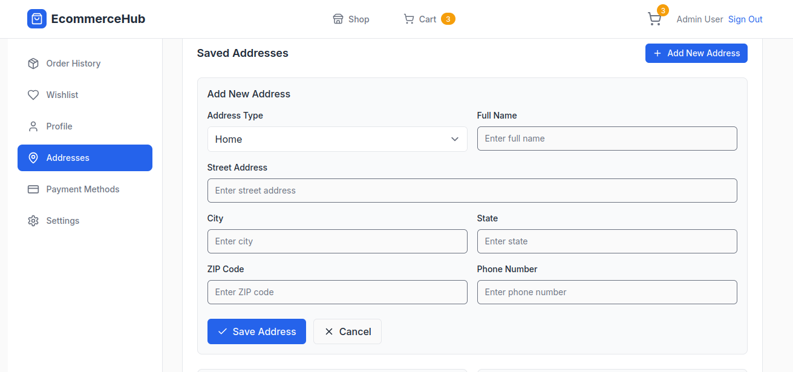
Task: Sign out of the admin account
Action: click(x=745, y=19)
